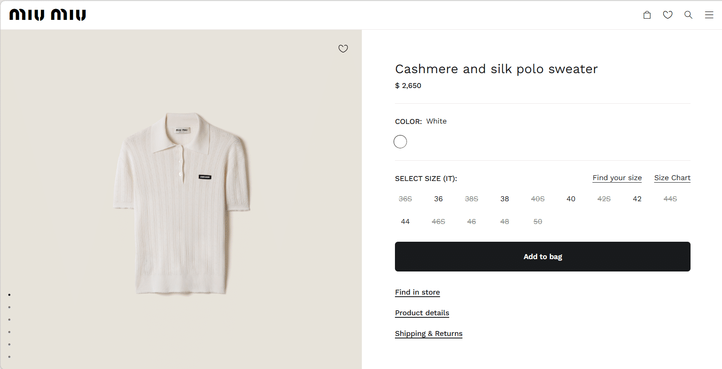
Task: Expand Product details section
Action: pyautogui.click(x=422, y=313)
